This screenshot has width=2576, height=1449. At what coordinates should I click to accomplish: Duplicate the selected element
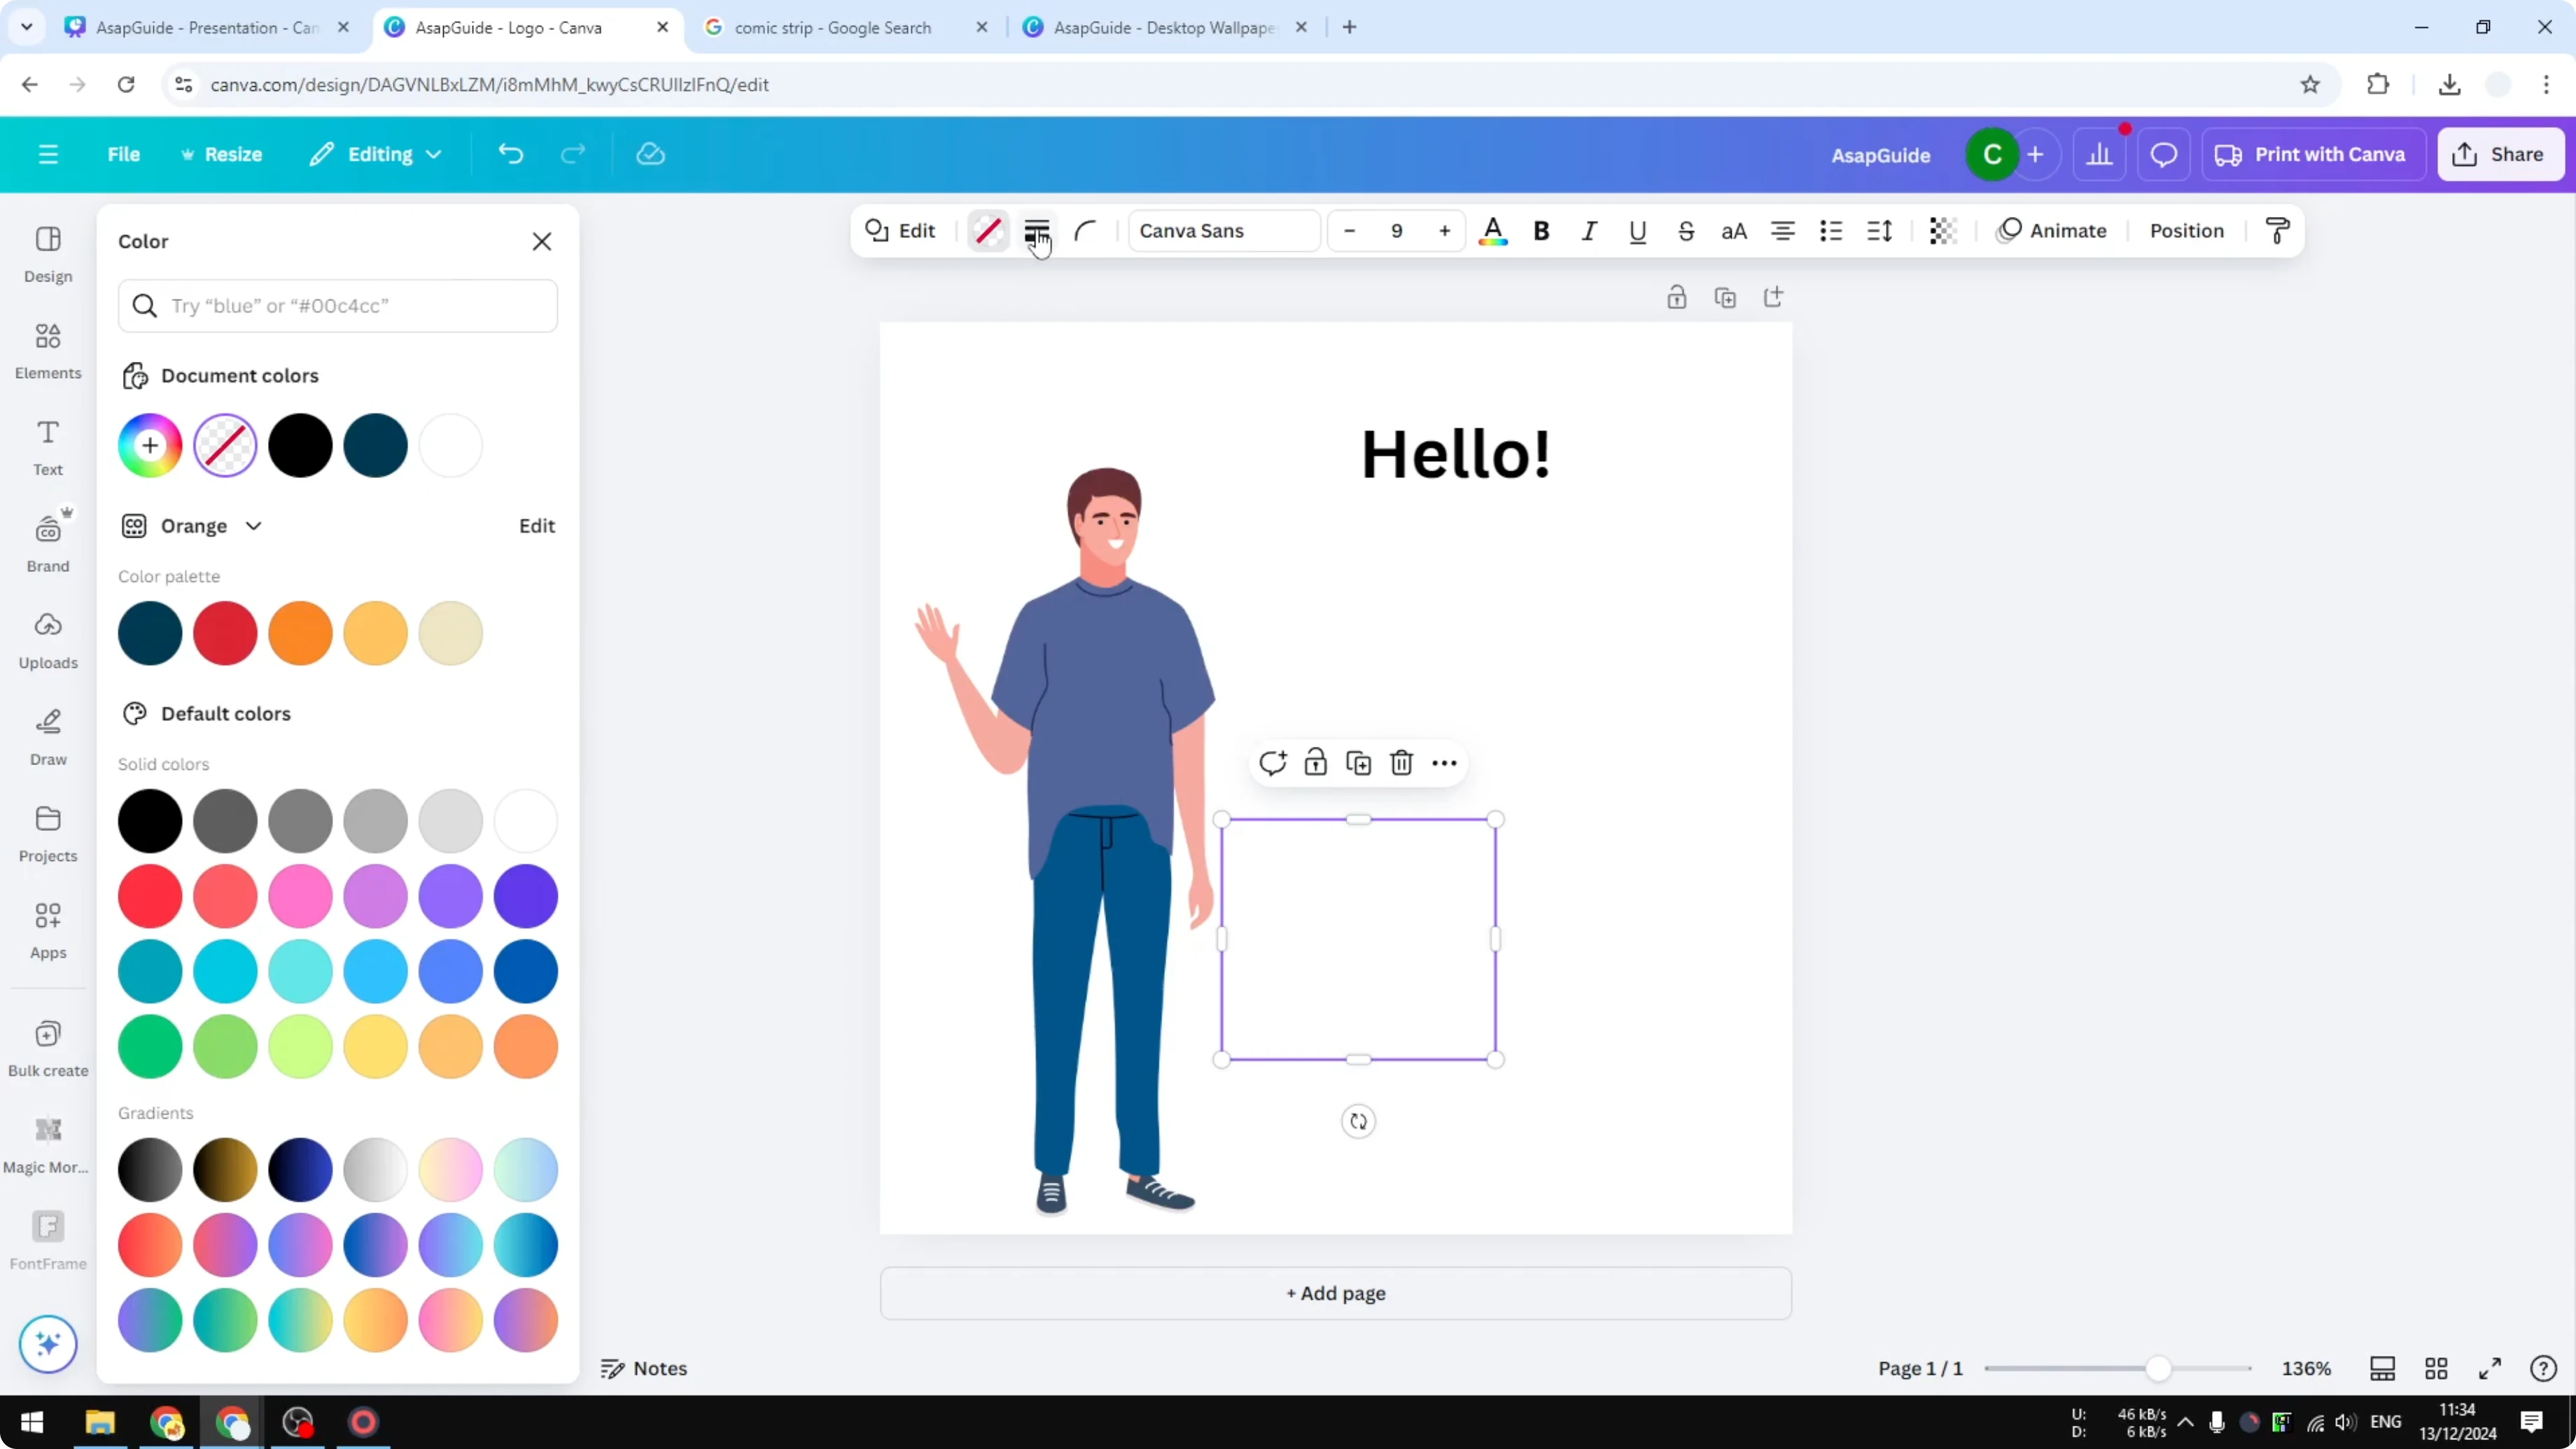[1359, 762]
